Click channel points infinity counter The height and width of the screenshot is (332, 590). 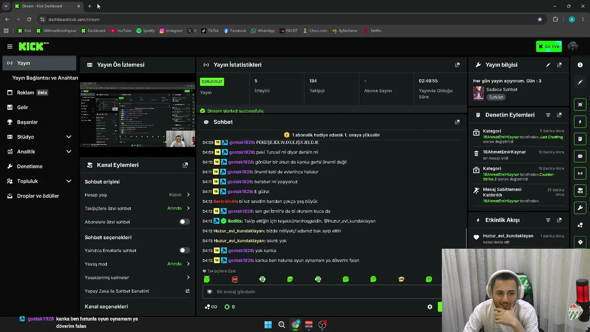pos(211,307)
